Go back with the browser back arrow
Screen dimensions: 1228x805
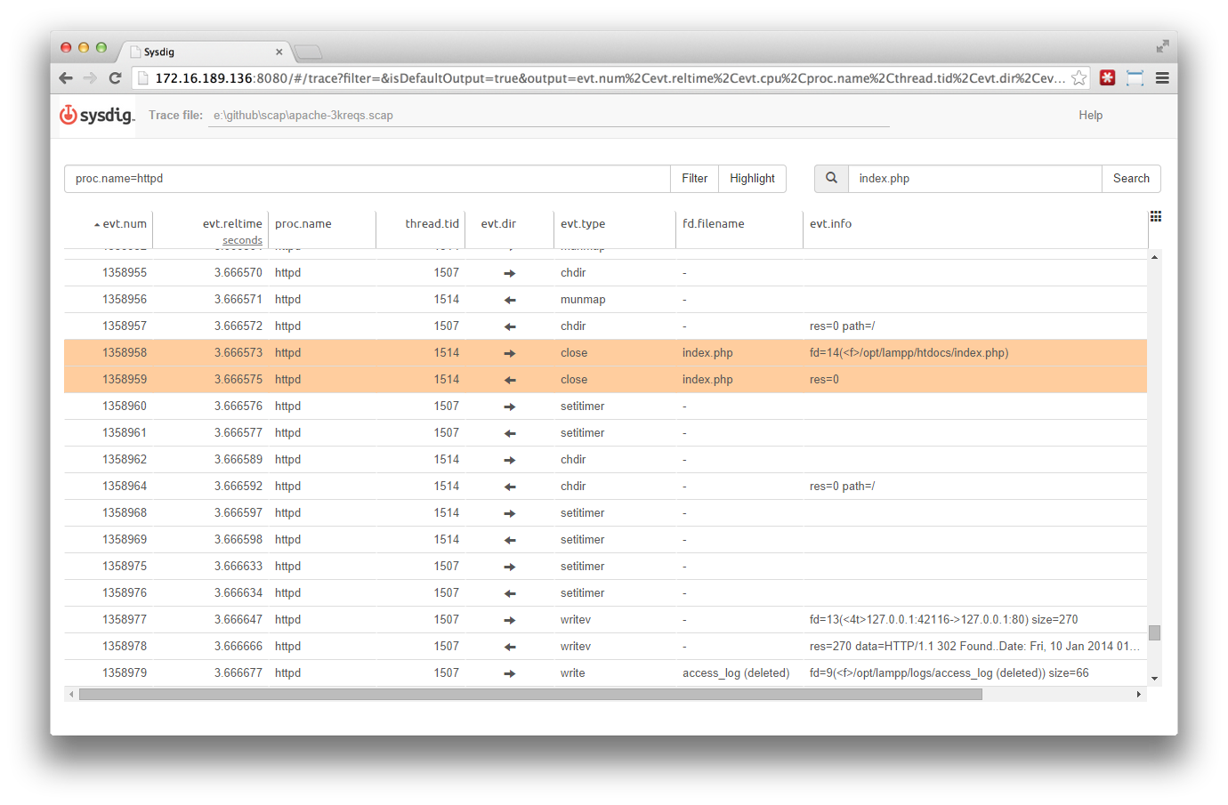pyautogui.click(x=66, y=78)
